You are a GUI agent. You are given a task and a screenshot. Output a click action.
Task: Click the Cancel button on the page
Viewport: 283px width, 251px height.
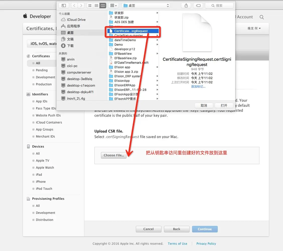coord(148,229)
